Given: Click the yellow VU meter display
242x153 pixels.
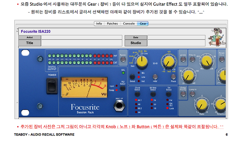Looking at the screenshot, I should pos(84,87).
